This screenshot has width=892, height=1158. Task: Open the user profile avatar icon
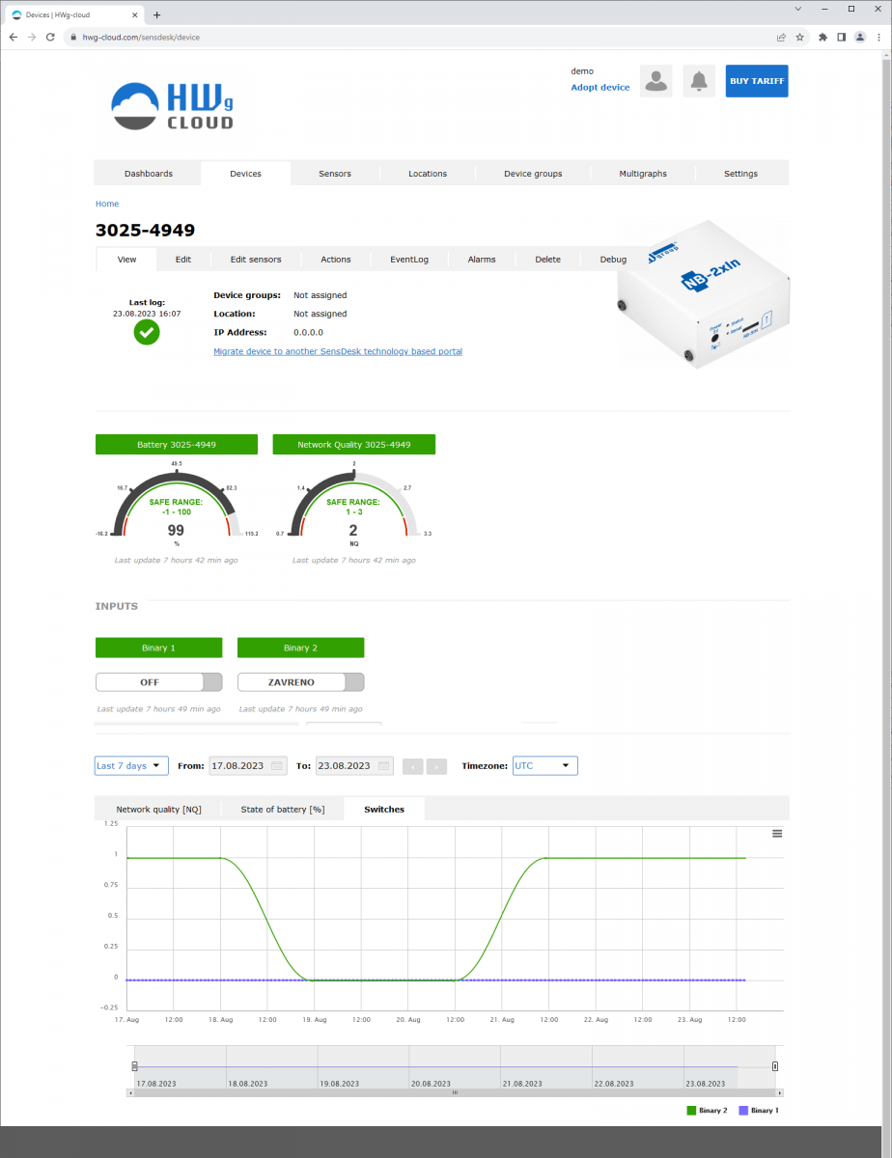[x=656, y=81]
